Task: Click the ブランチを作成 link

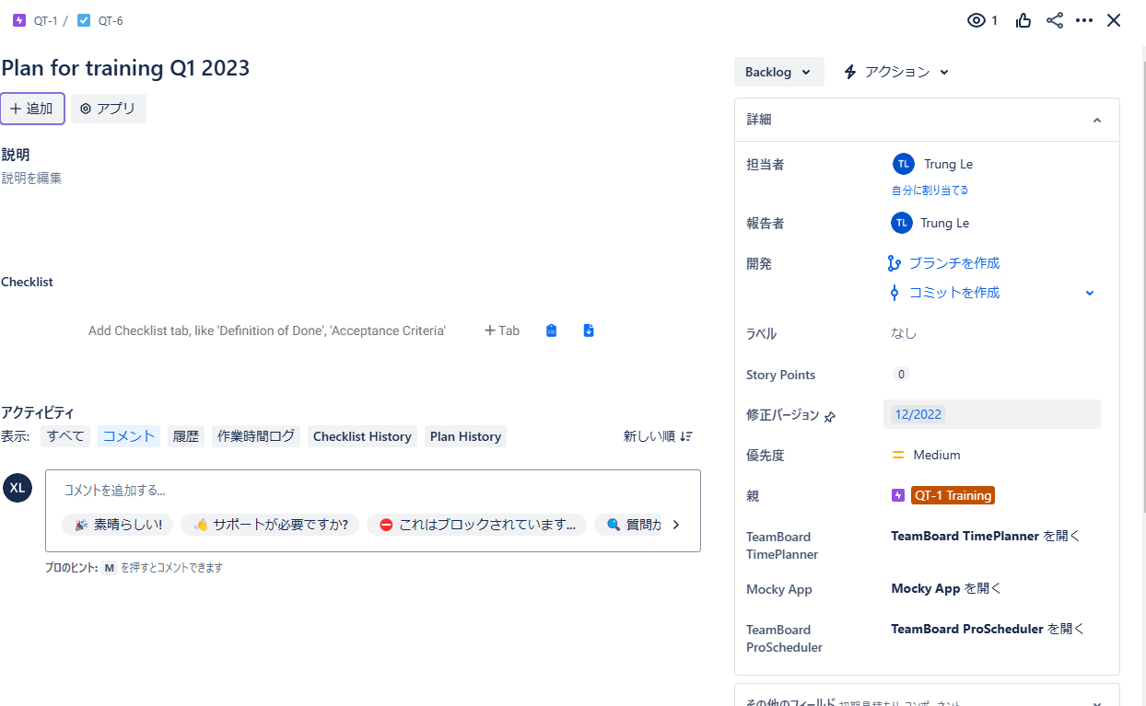Action: pos(953,263)
